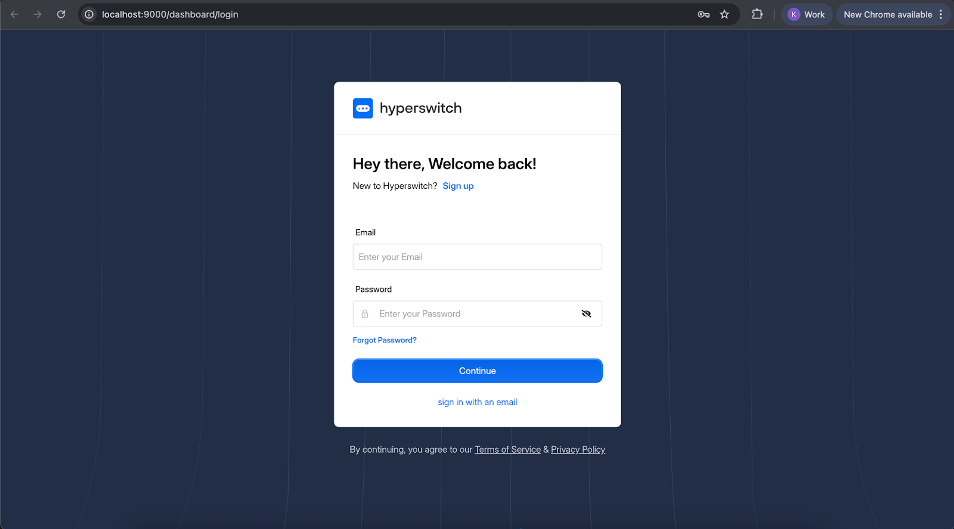View site information icon in address bar

(89, 14)
